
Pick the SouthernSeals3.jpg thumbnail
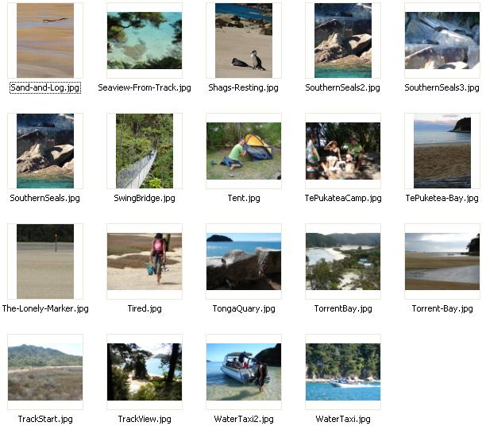(x=442, y=41)
